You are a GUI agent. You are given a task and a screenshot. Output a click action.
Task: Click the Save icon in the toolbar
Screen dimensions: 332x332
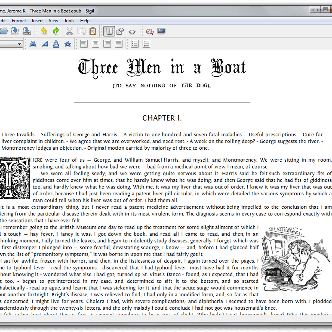click(15, 31)
